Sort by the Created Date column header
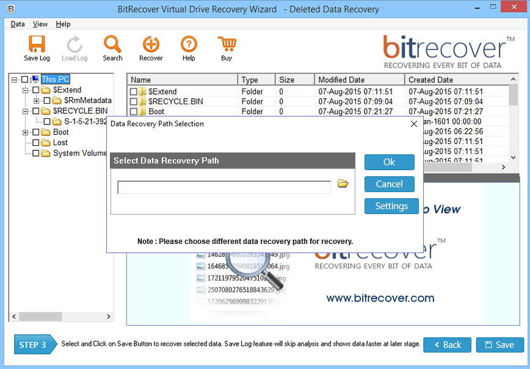Screen dimensions: 530x369 click(x=457, y=80)
